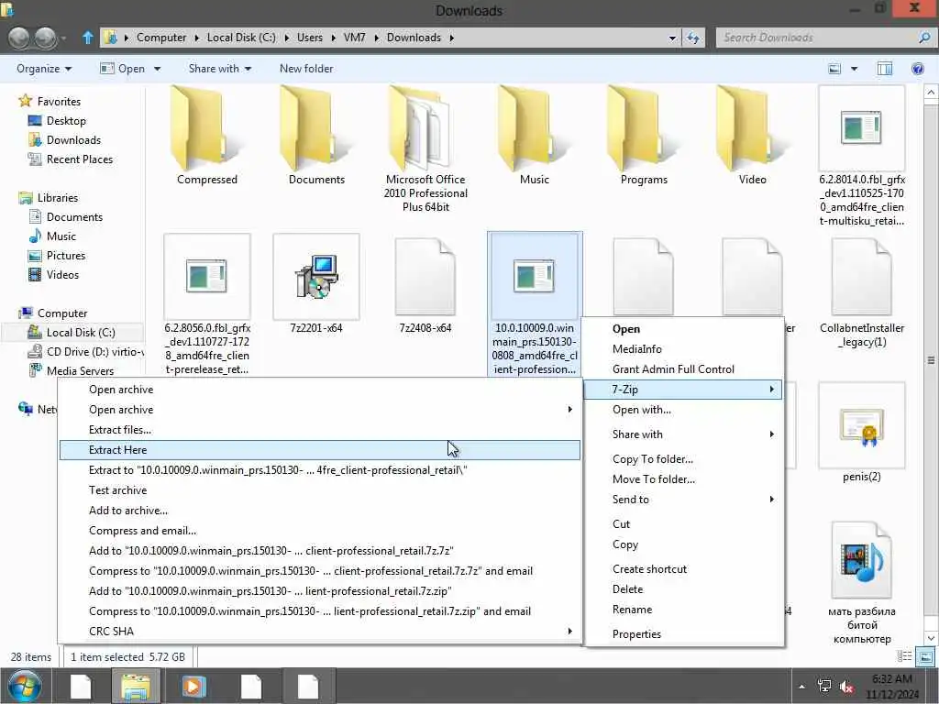
Task: Click Properties in the context menu
Action: (682, 634)
